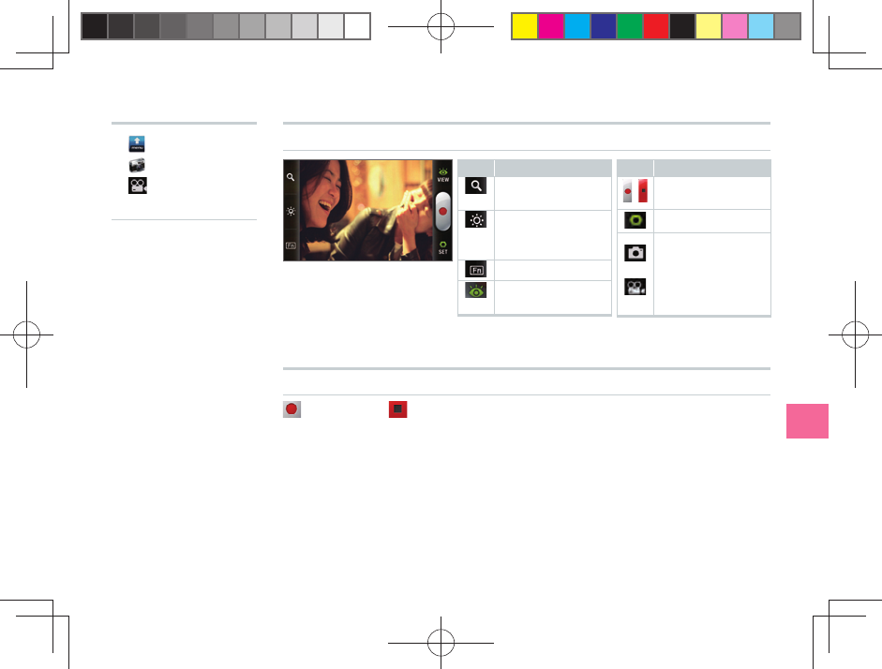The image size is (882, 669).
Task: Hit the red record button in the preview
Action: (443, 212)
